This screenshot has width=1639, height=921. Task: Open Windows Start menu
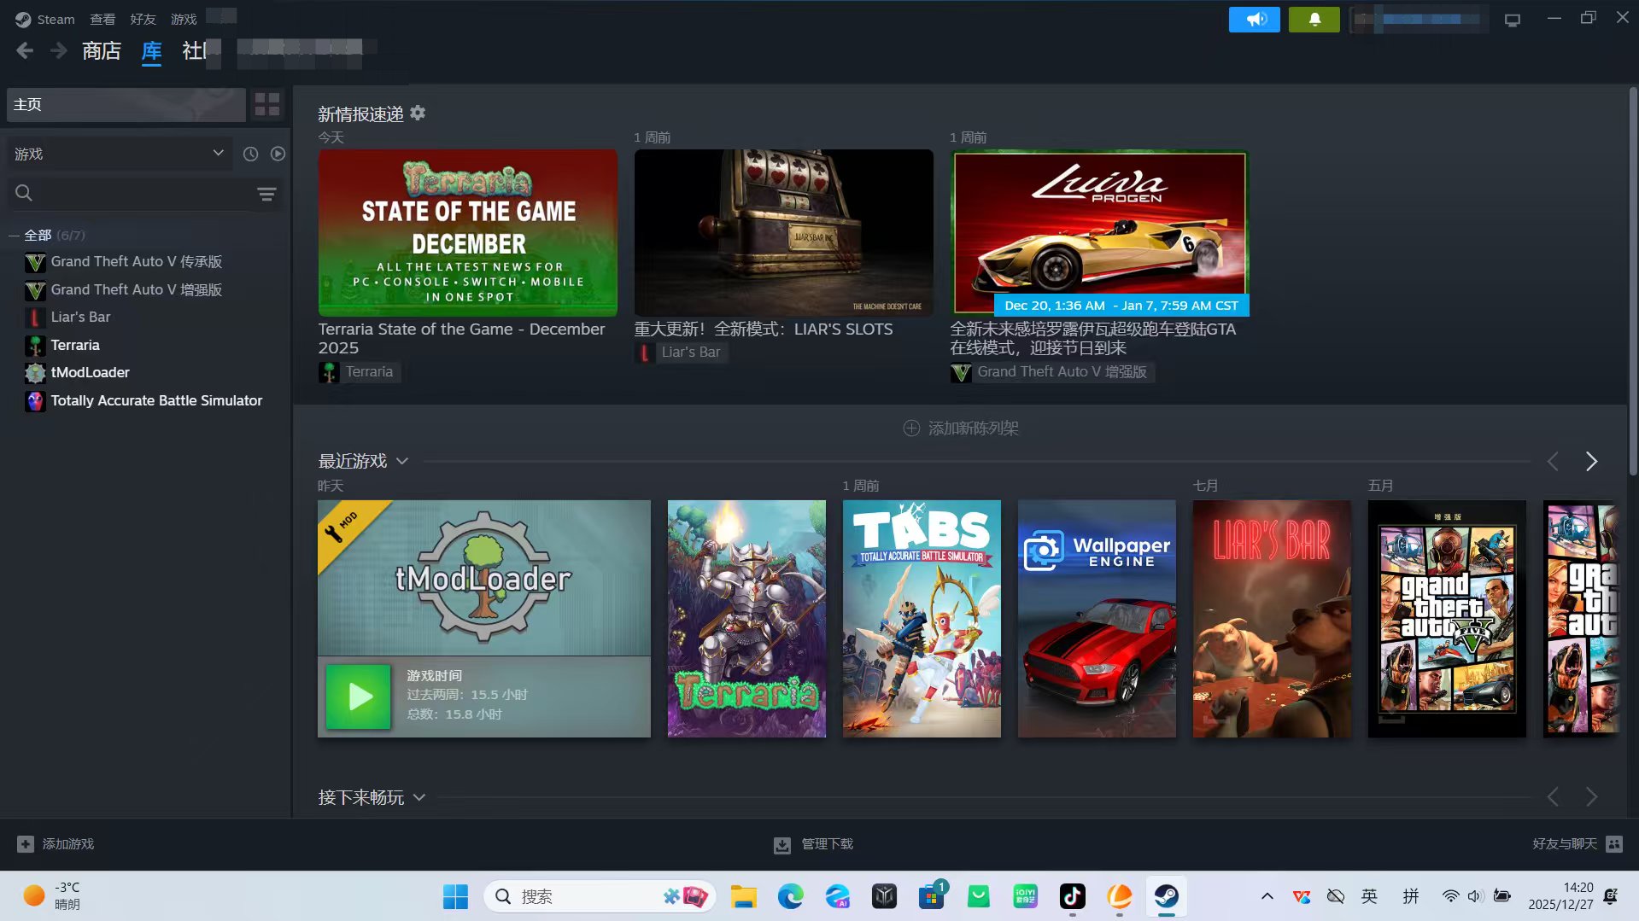pyautogui.click(x=455, y=896)
